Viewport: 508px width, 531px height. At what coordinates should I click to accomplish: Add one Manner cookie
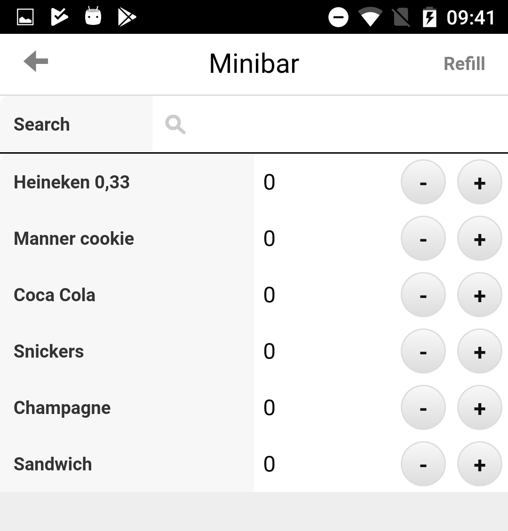tap(479, 238)
